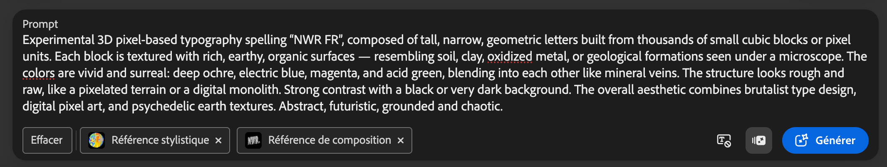The image size is (887, 167).
Task: Open the colorful style reference thumbnail
Action: (97, 140)
